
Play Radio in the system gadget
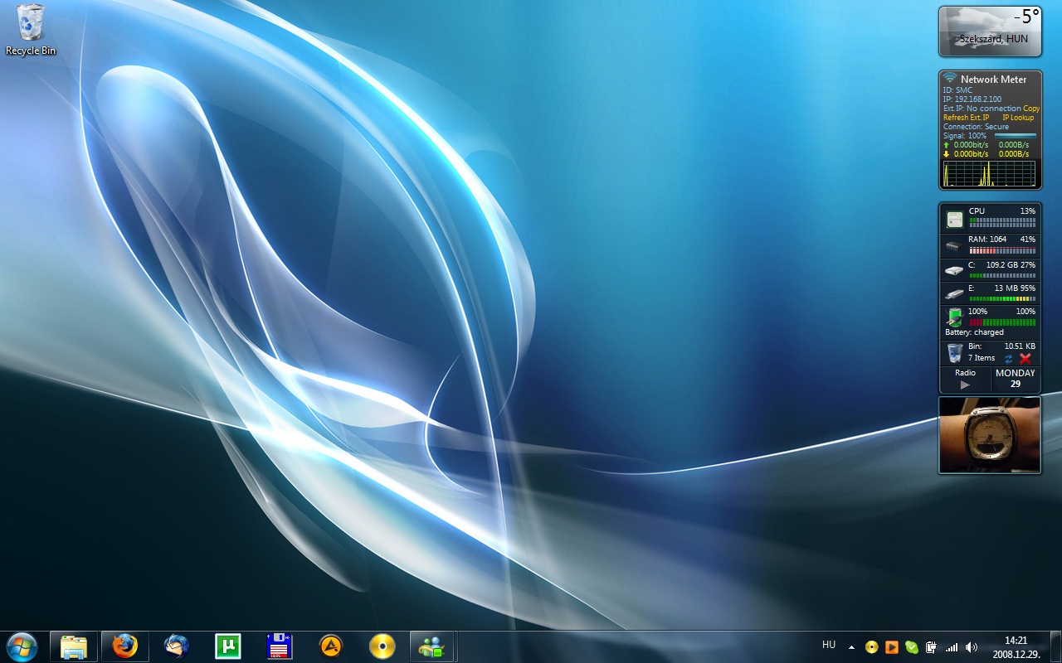965,385
